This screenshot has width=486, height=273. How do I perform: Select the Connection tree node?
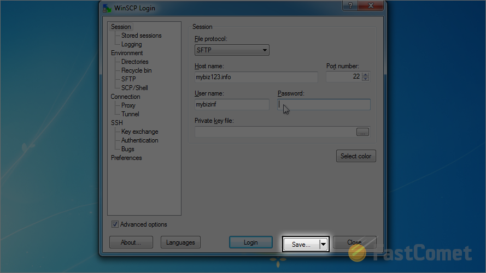(126, 97)
